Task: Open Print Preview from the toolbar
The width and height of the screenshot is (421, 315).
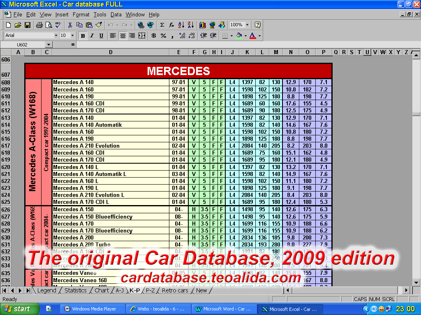Action: [x=49, y=25]
